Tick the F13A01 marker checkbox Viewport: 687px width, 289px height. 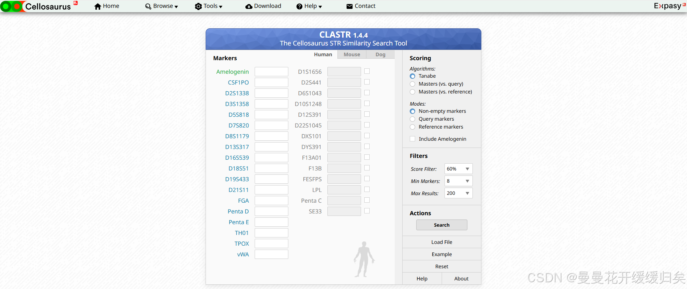point(367,157)
